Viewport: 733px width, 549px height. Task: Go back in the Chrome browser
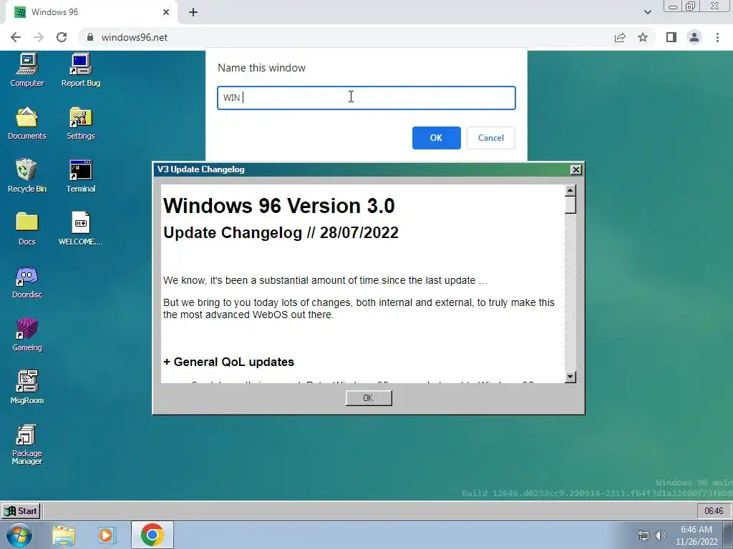[x=16, y=37]
